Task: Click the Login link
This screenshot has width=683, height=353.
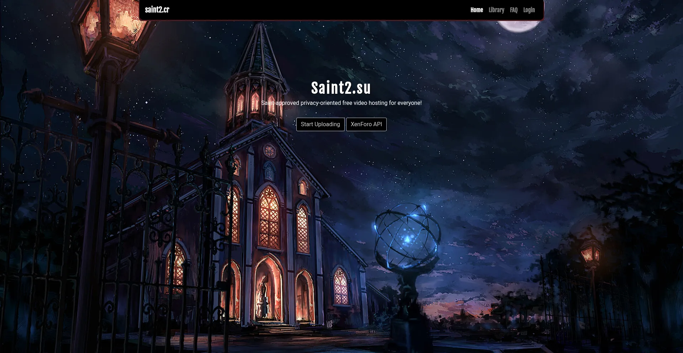Action: pyautogui.click(x=529, y=10)
